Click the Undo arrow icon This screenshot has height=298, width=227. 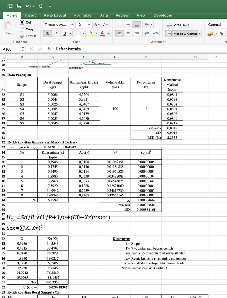point(28,6)
